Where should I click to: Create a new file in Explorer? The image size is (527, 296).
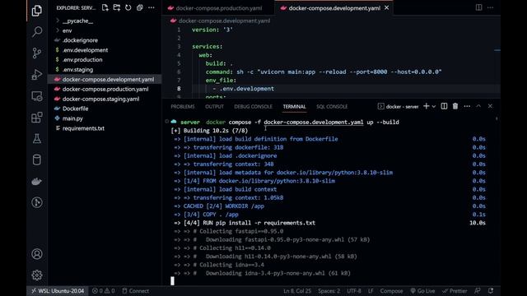click(105, 7)
